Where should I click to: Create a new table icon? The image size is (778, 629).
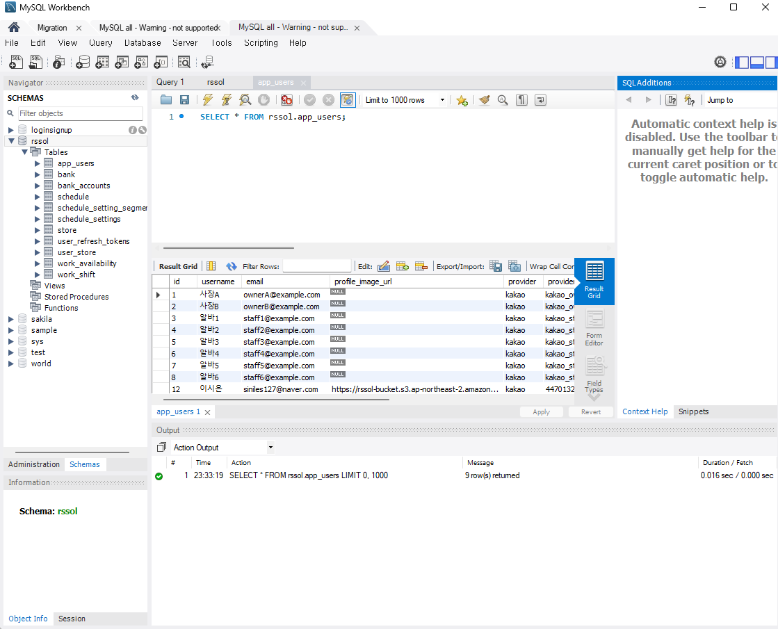(102, 62)
